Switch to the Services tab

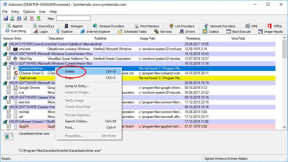click(x=163, y=32)
